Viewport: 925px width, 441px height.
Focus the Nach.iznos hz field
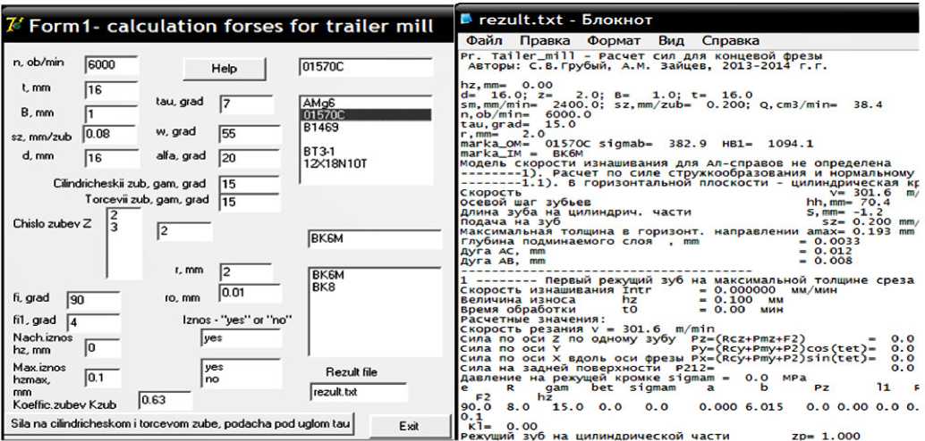pyautogui.click(x=103, y=348)
